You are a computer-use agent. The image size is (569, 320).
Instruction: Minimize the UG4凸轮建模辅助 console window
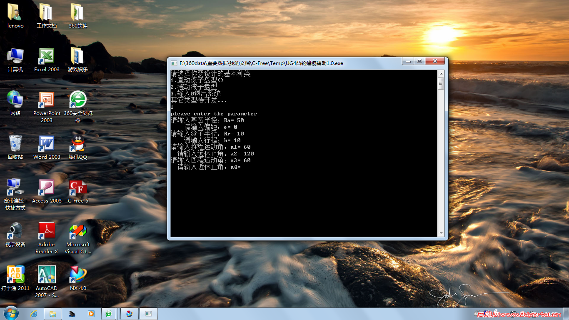pos(408,61)
